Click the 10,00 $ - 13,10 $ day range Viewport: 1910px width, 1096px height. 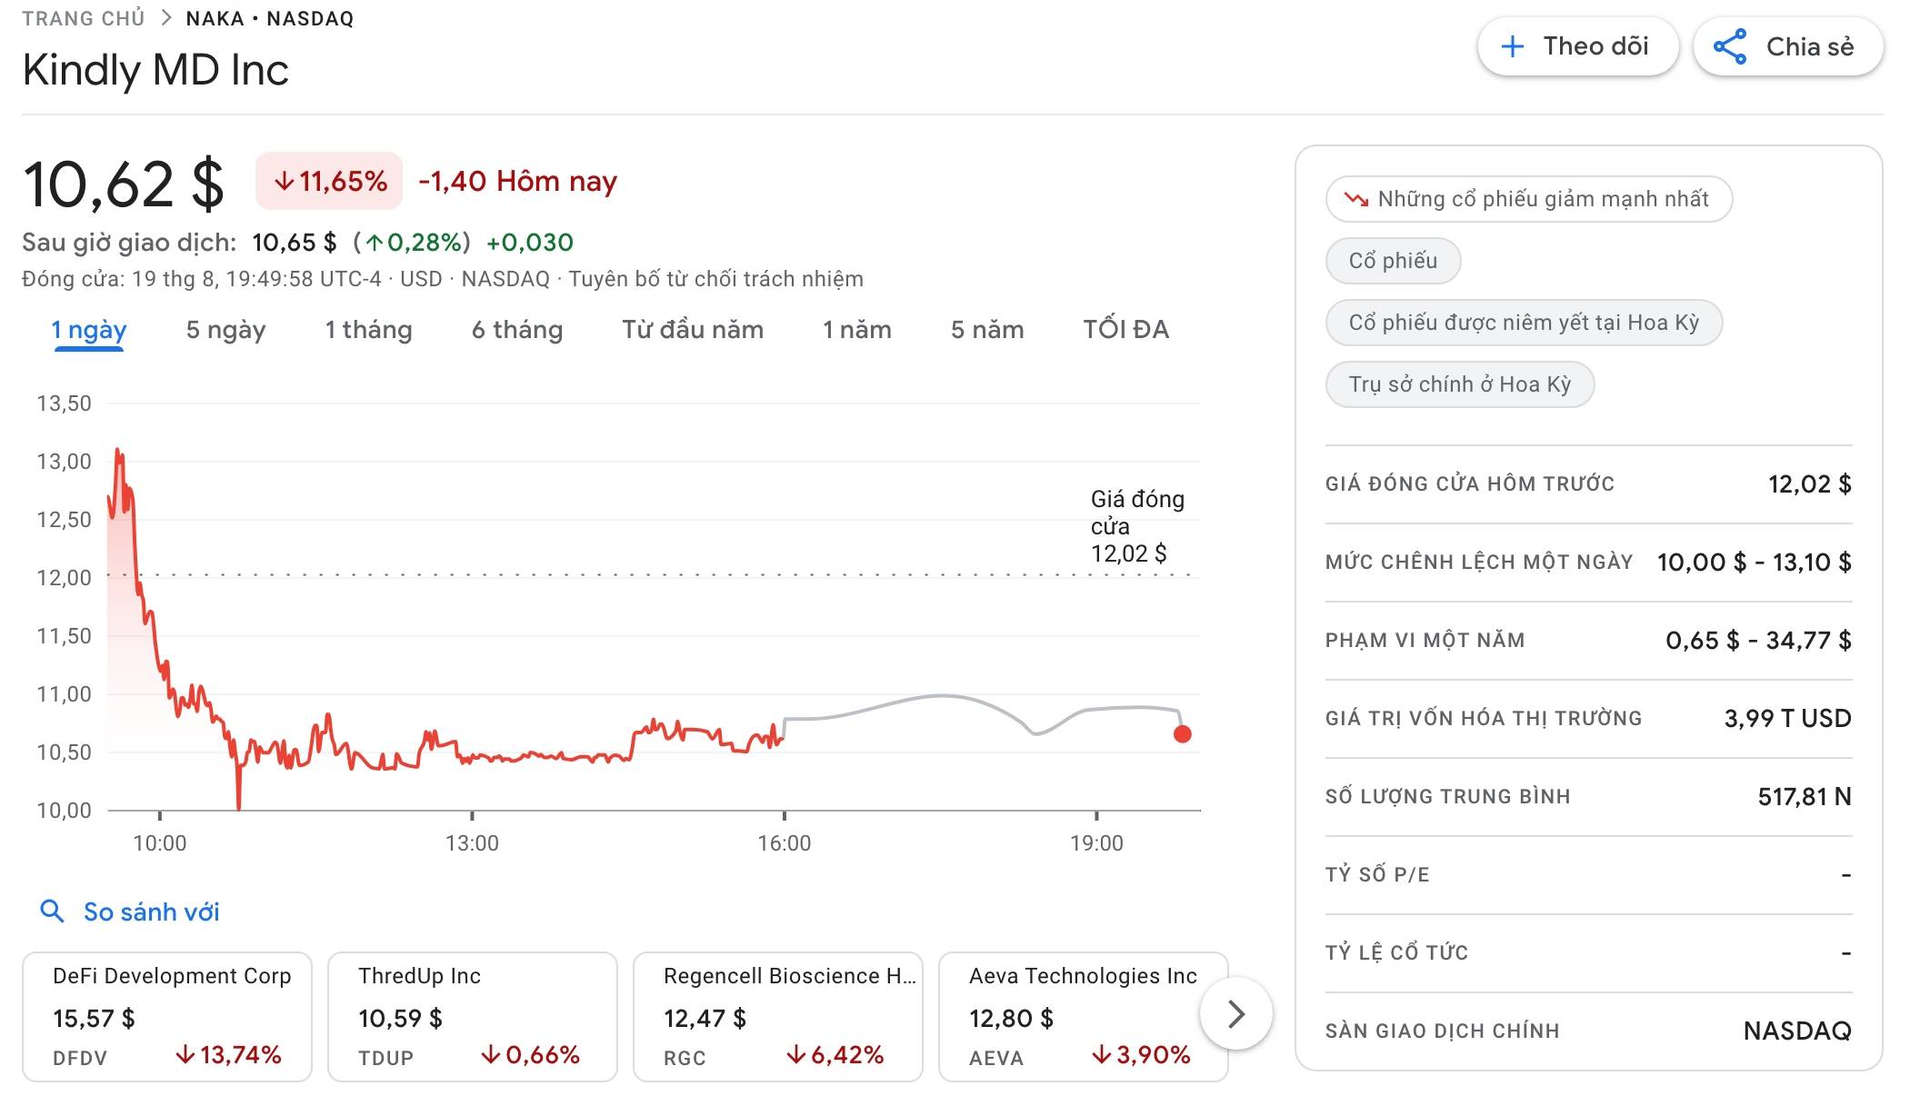[x=1754, y=562]
